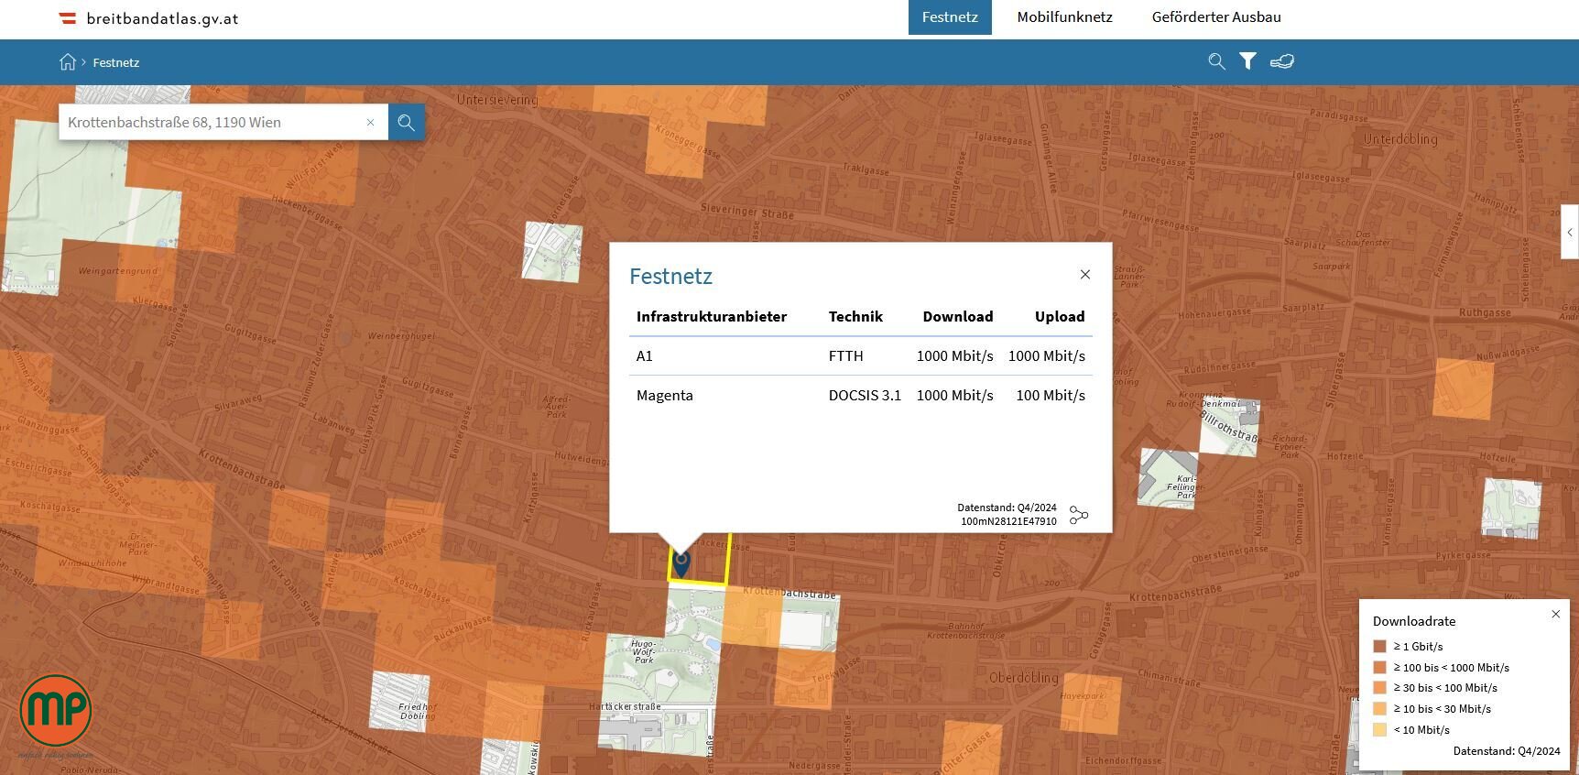This screenshot has width=1579, height=775.
Task: Switch to the Mobilfunknetz tab
Action: 1064,17
